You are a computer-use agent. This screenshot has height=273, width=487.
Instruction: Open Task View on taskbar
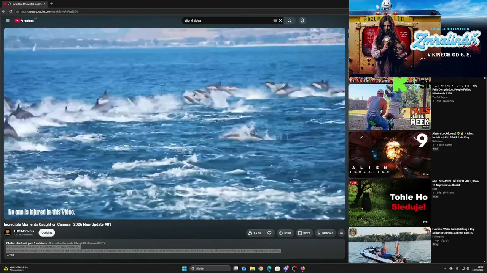tap(236, 268)
